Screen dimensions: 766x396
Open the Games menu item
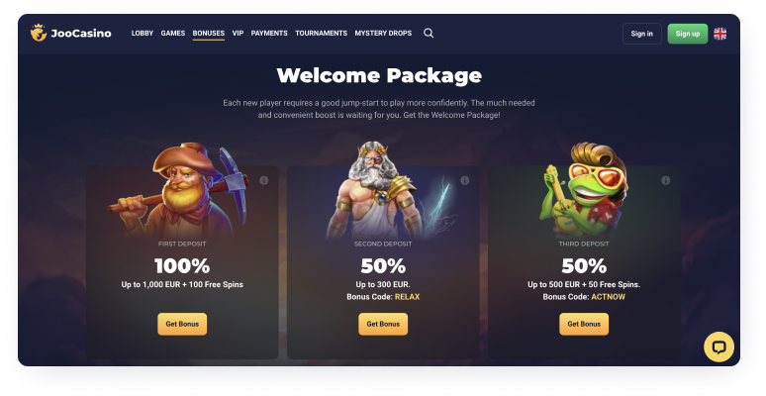tap(173, 34)
